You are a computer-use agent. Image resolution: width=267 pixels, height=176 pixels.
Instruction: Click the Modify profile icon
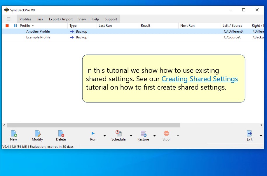38,134
